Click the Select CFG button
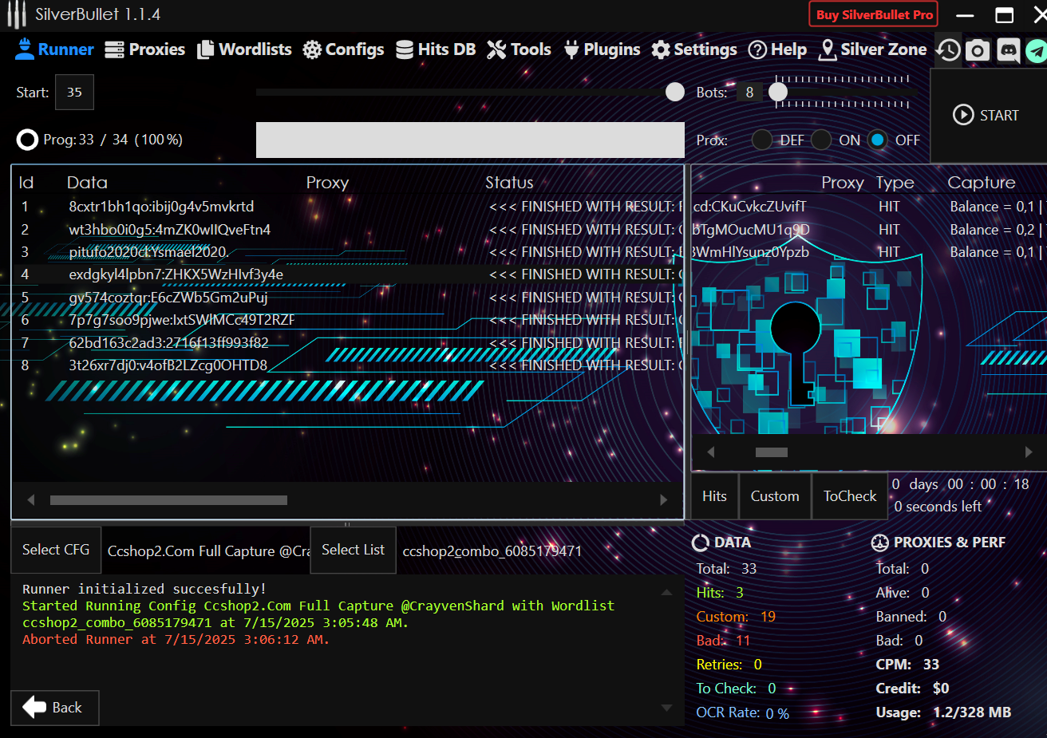 pyautogui.click(x=56, y=550)
